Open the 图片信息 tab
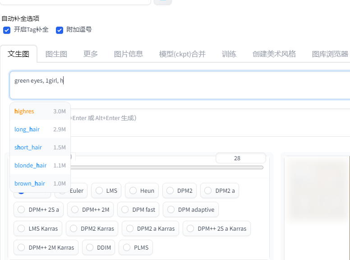 pyautogui.click(x=129, y=54)
